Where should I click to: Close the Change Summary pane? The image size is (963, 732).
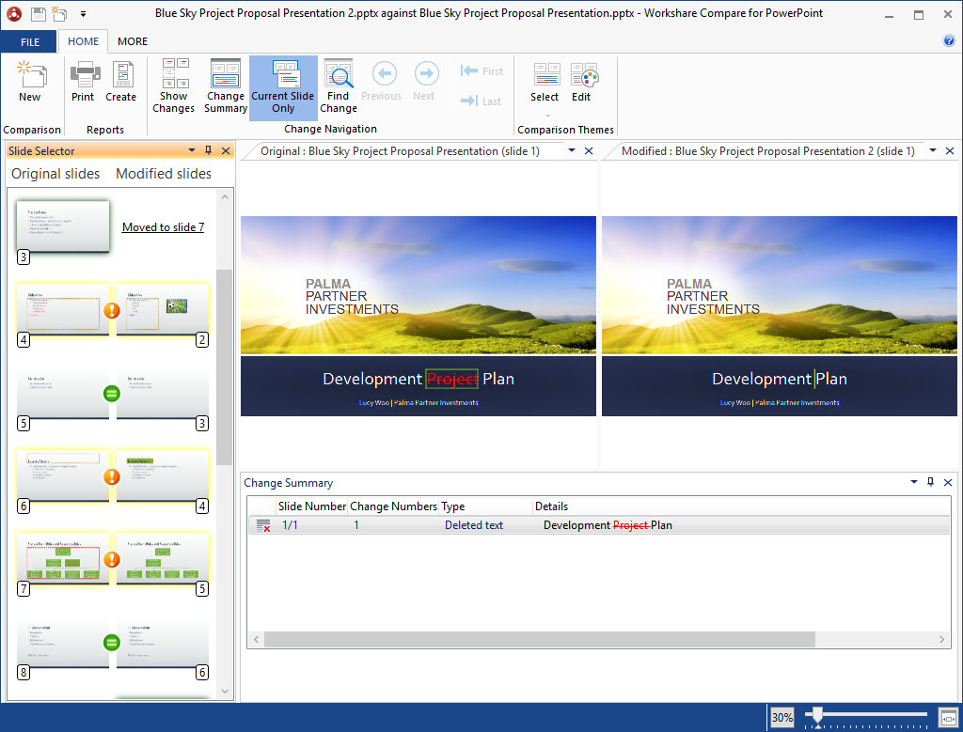tap(948, 483)
